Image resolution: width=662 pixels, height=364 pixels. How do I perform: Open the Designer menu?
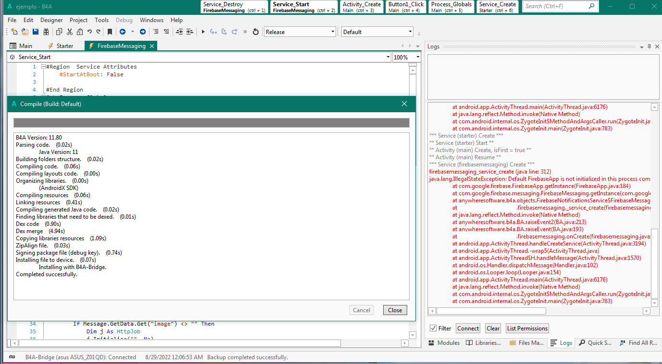(51, 20)
